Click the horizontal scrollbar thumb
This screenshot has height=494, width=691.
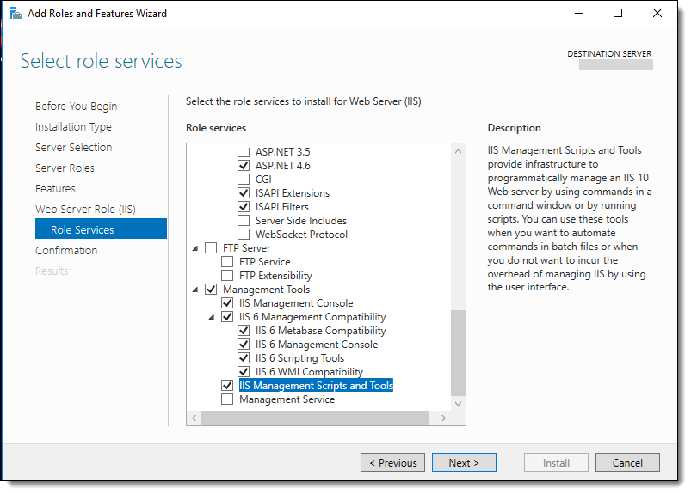pos(315,418)
